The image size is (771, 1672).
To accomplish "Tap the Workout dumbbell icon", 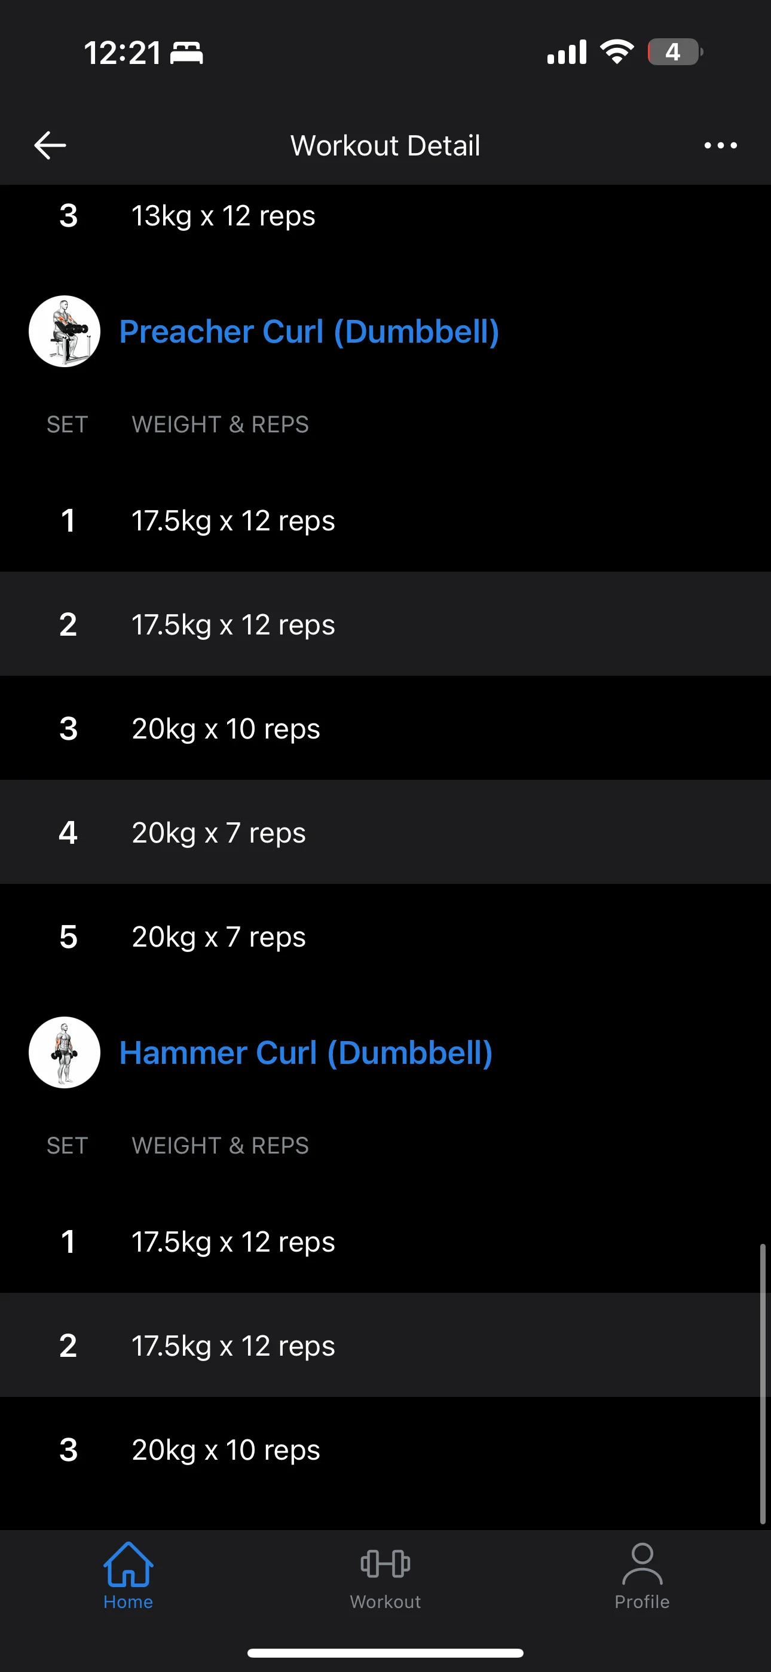I will 385,1564.
